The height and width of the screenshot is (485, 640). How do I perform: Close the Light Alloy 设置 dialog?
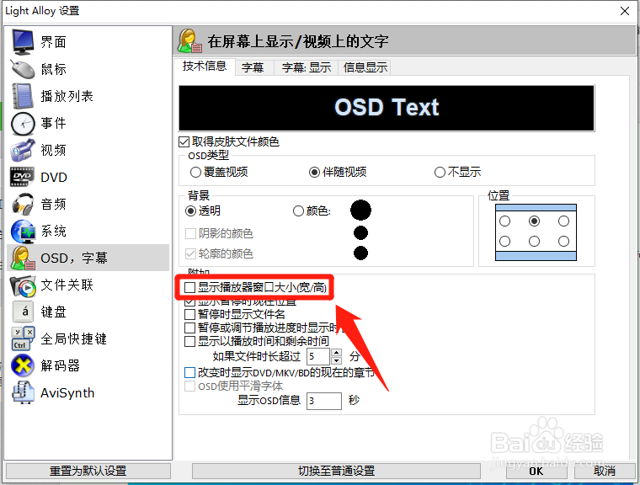(625, 11)
